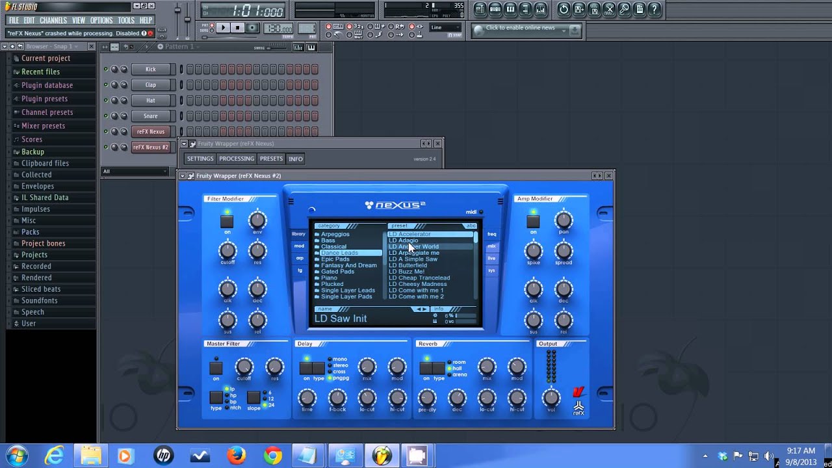Open the TOOLS menu
Viewport: 832px width, 468px height.
coord(126,21)
